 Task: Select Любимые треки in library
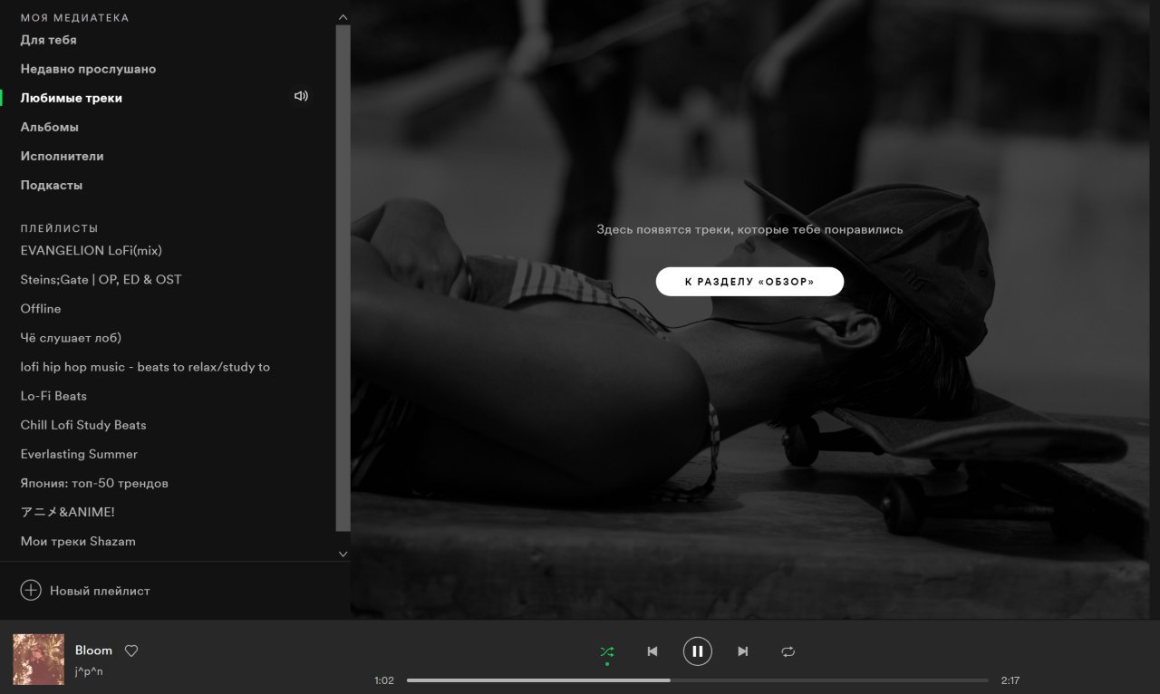71,98
